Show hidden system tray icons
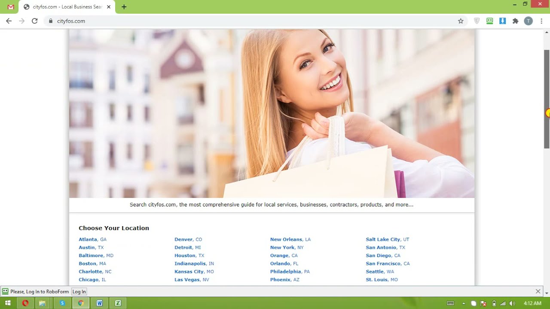The width and height of the screenshot is (550, 309). pos(464,303)
